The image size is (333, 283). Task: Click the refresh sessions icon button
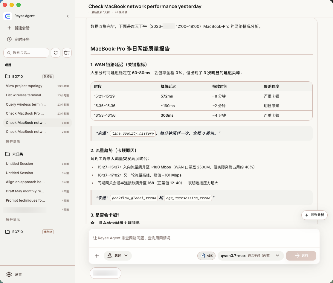coord(56,53)
